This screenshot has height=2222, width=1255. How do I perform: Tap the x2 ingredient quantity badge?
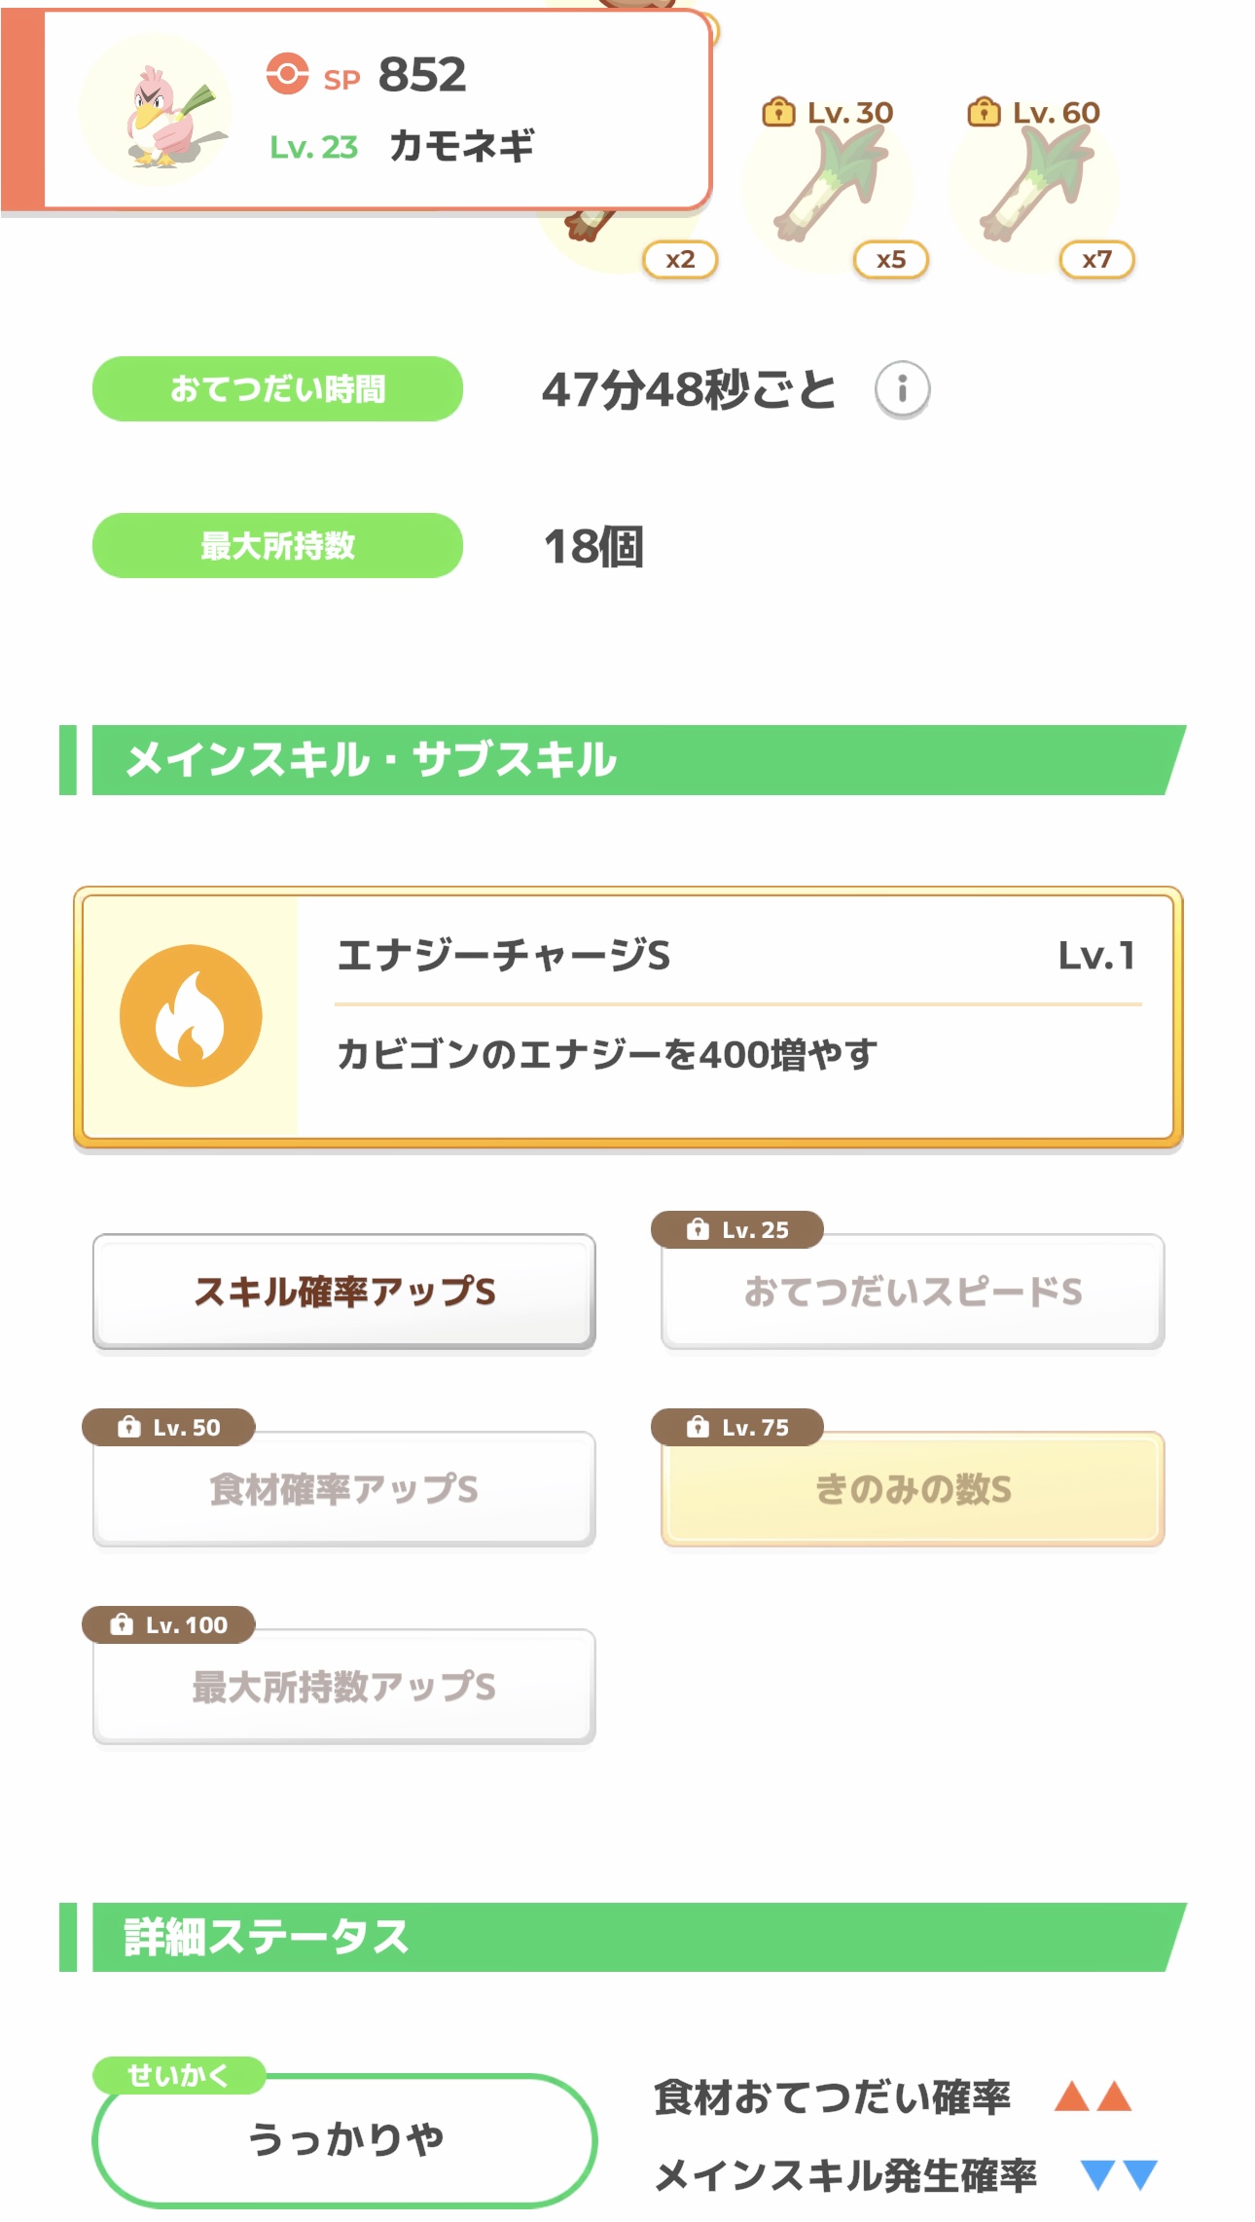680,260
